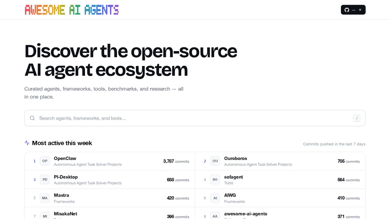Viewport: 390px width, 219px height.
Task: Click the Frameworks label under AIWG
Action: (235, 202)
